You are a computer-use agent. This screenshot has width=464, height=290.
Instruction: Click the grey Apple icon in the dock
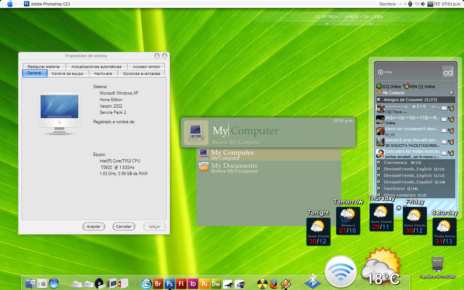(x=42, y=283)
